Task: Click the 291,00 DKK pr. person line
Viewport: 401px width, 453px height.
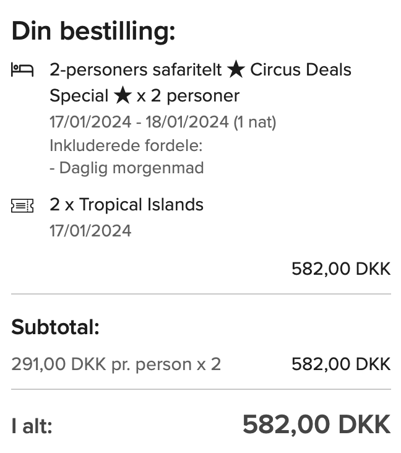Action: (116, 365)
